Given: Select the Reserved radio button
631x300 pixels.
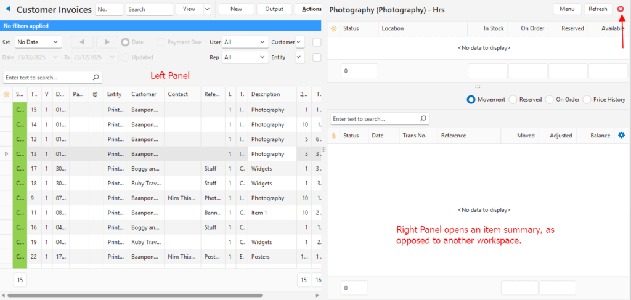Looking at the screenshot, I should click(x=513, y=100).
